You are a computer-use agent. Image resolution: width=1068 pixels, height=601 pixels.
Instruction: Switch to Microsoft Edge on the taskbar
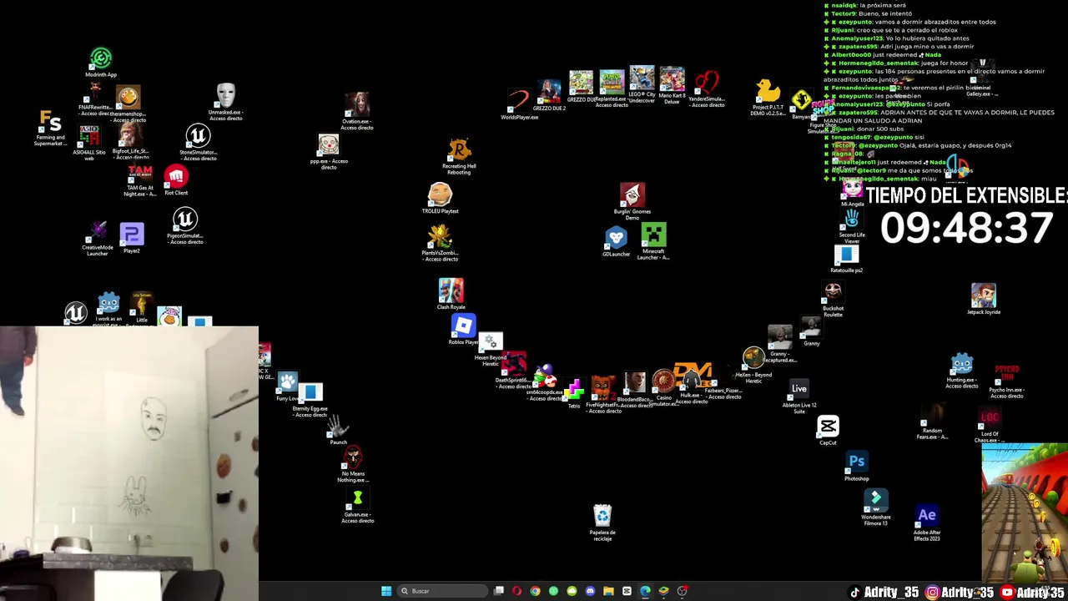[x=645, y=591]
